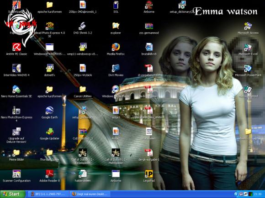Open the di-vorgaben2007 PDF file

[x=149, y=68]
